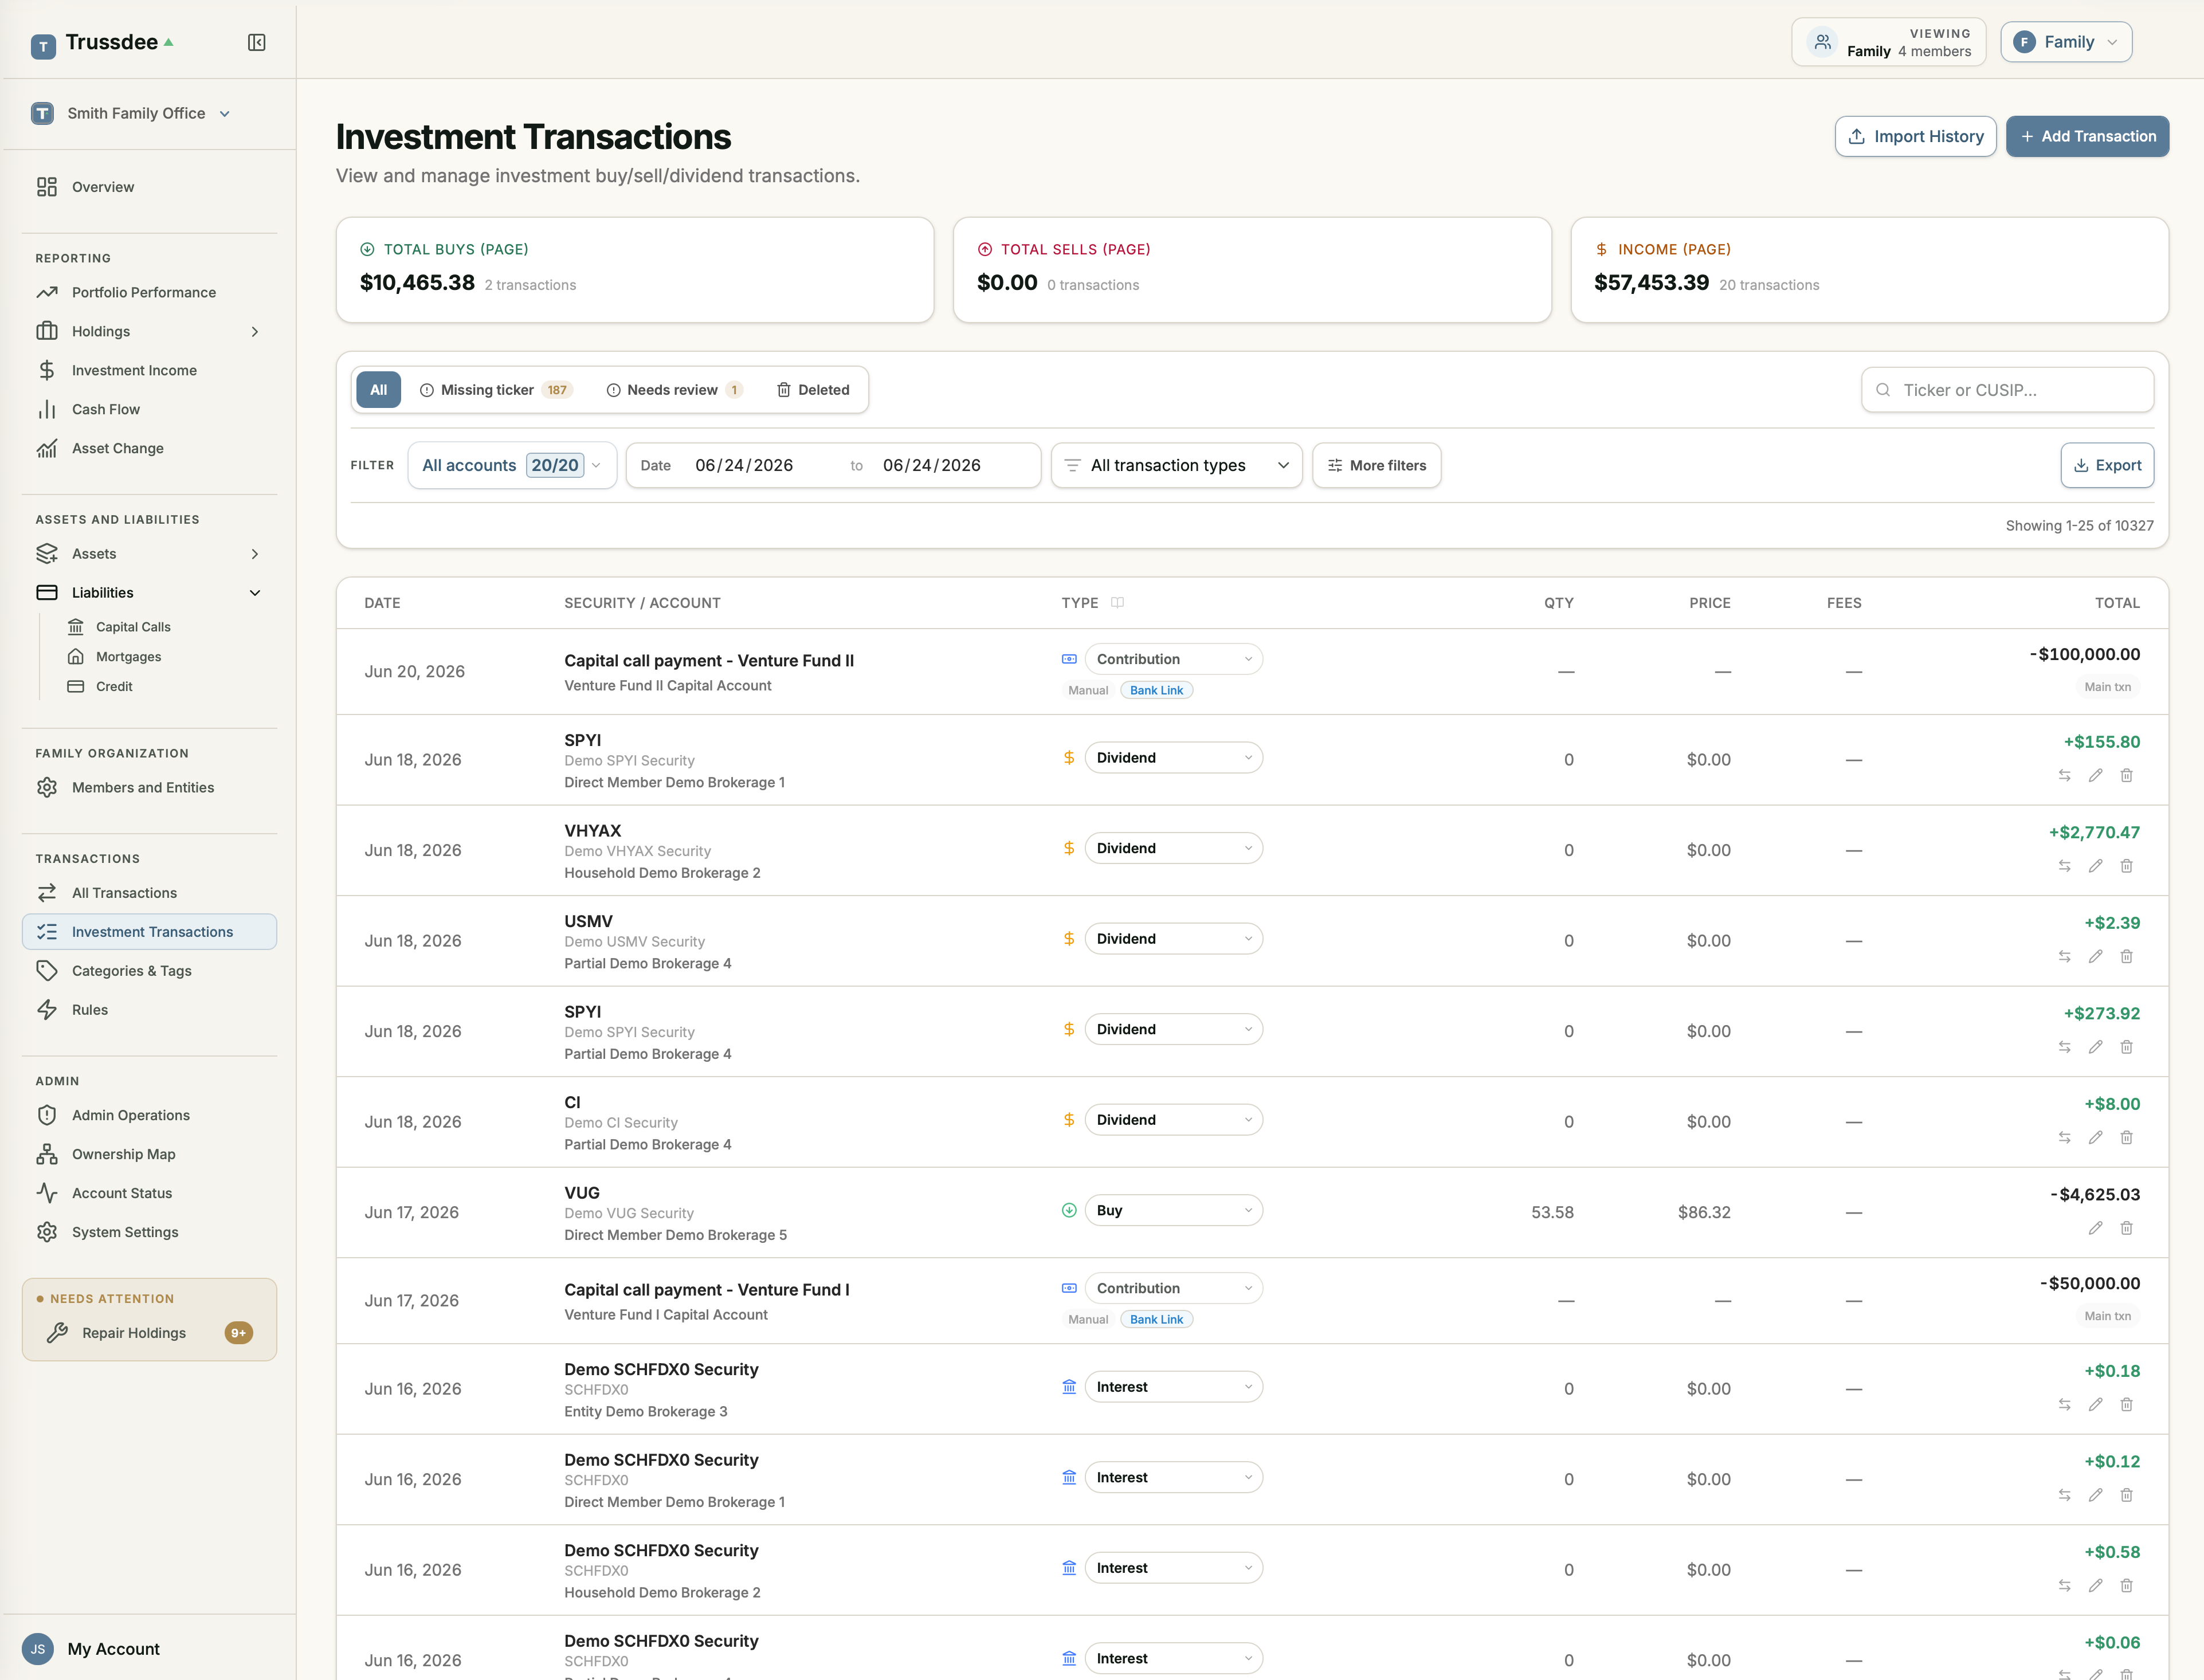Image resolution: width=2204 pixels, height=1680 pixels.
Task: Collapse the sidebar panel icon
Action: (x=257, y=42)
